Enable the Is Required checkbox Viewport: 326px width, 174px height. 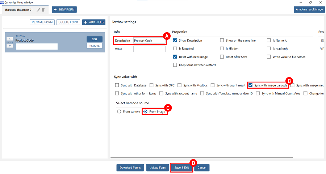click(x=175, y=48)
